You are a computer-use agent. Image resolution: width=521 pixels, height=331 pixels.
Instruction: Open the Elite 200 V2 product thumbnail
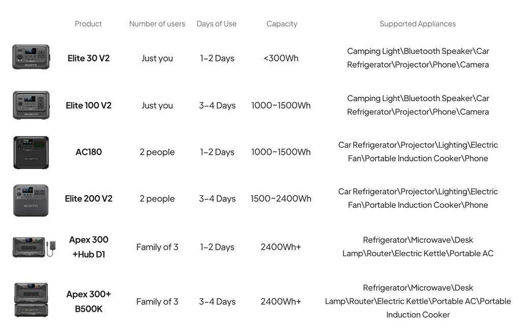tap(31, 200)
